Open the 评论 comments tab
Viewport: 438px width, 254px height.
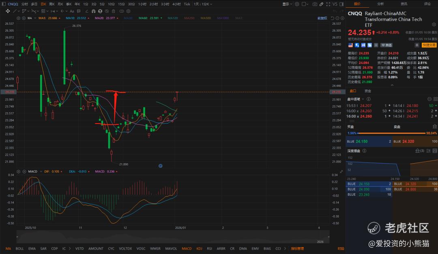[x=427, y=4]
